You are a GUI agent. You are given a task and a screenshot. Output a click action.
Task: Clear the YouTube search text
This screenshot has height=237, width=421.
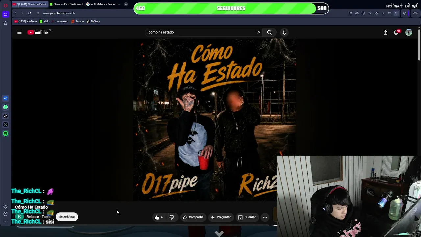[x=259, y=32]
